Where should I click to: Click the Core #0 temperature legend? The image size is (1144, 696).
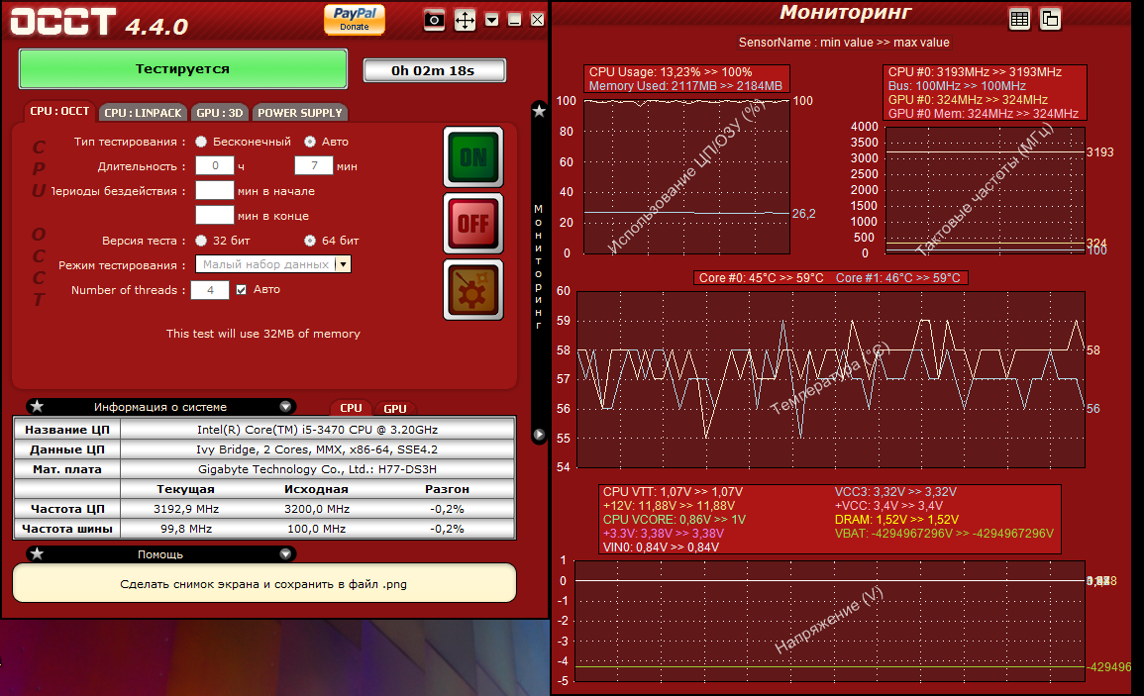point(761,278)
